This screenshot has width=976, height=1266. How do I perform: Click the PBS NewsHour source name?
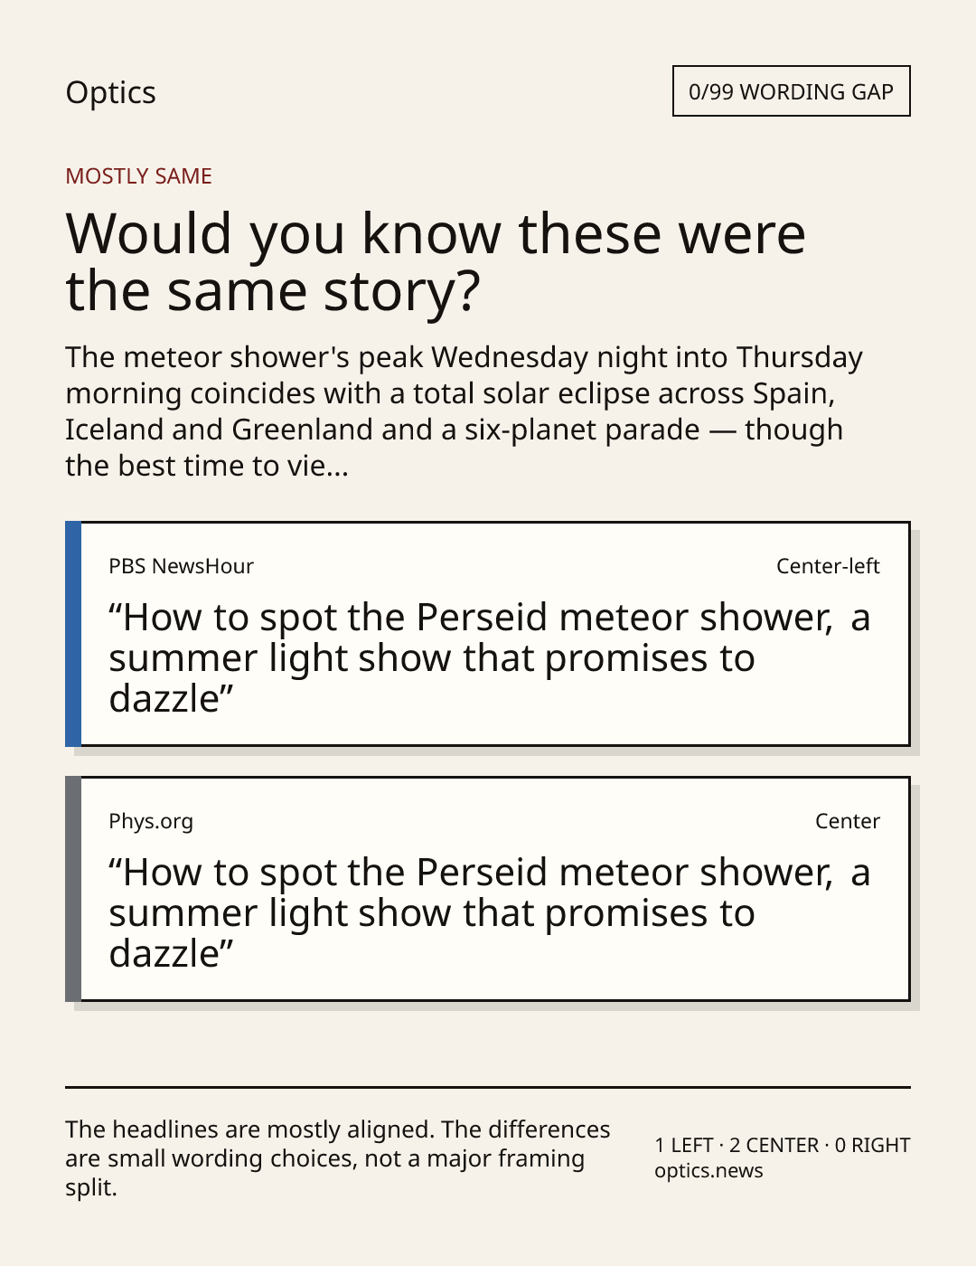click(181, 566)
